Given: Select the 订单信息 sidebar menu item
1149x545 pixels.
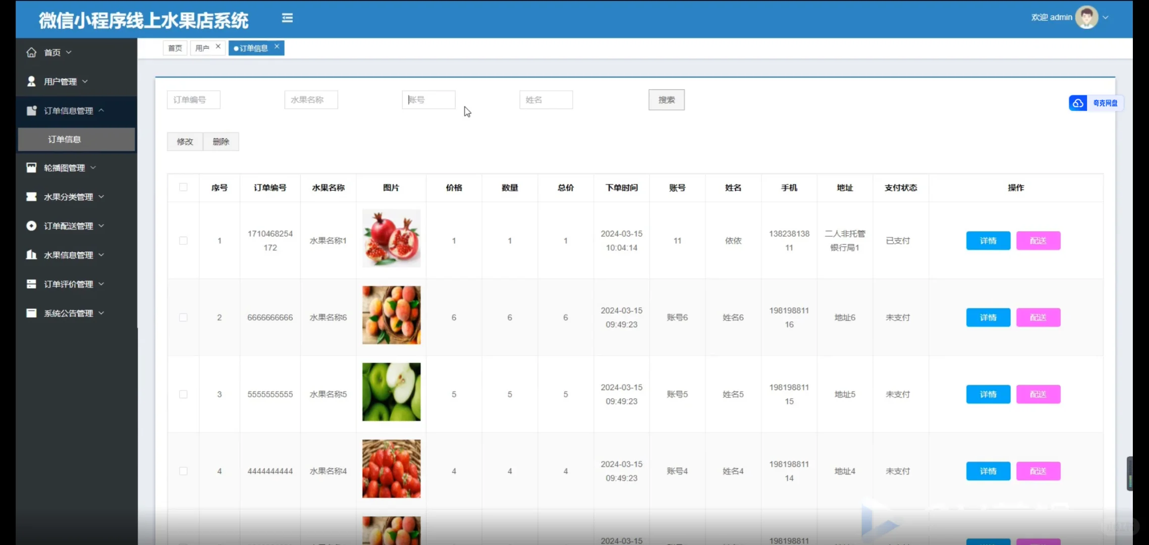Looking at the screenshot, I should (x=65, y=139).
